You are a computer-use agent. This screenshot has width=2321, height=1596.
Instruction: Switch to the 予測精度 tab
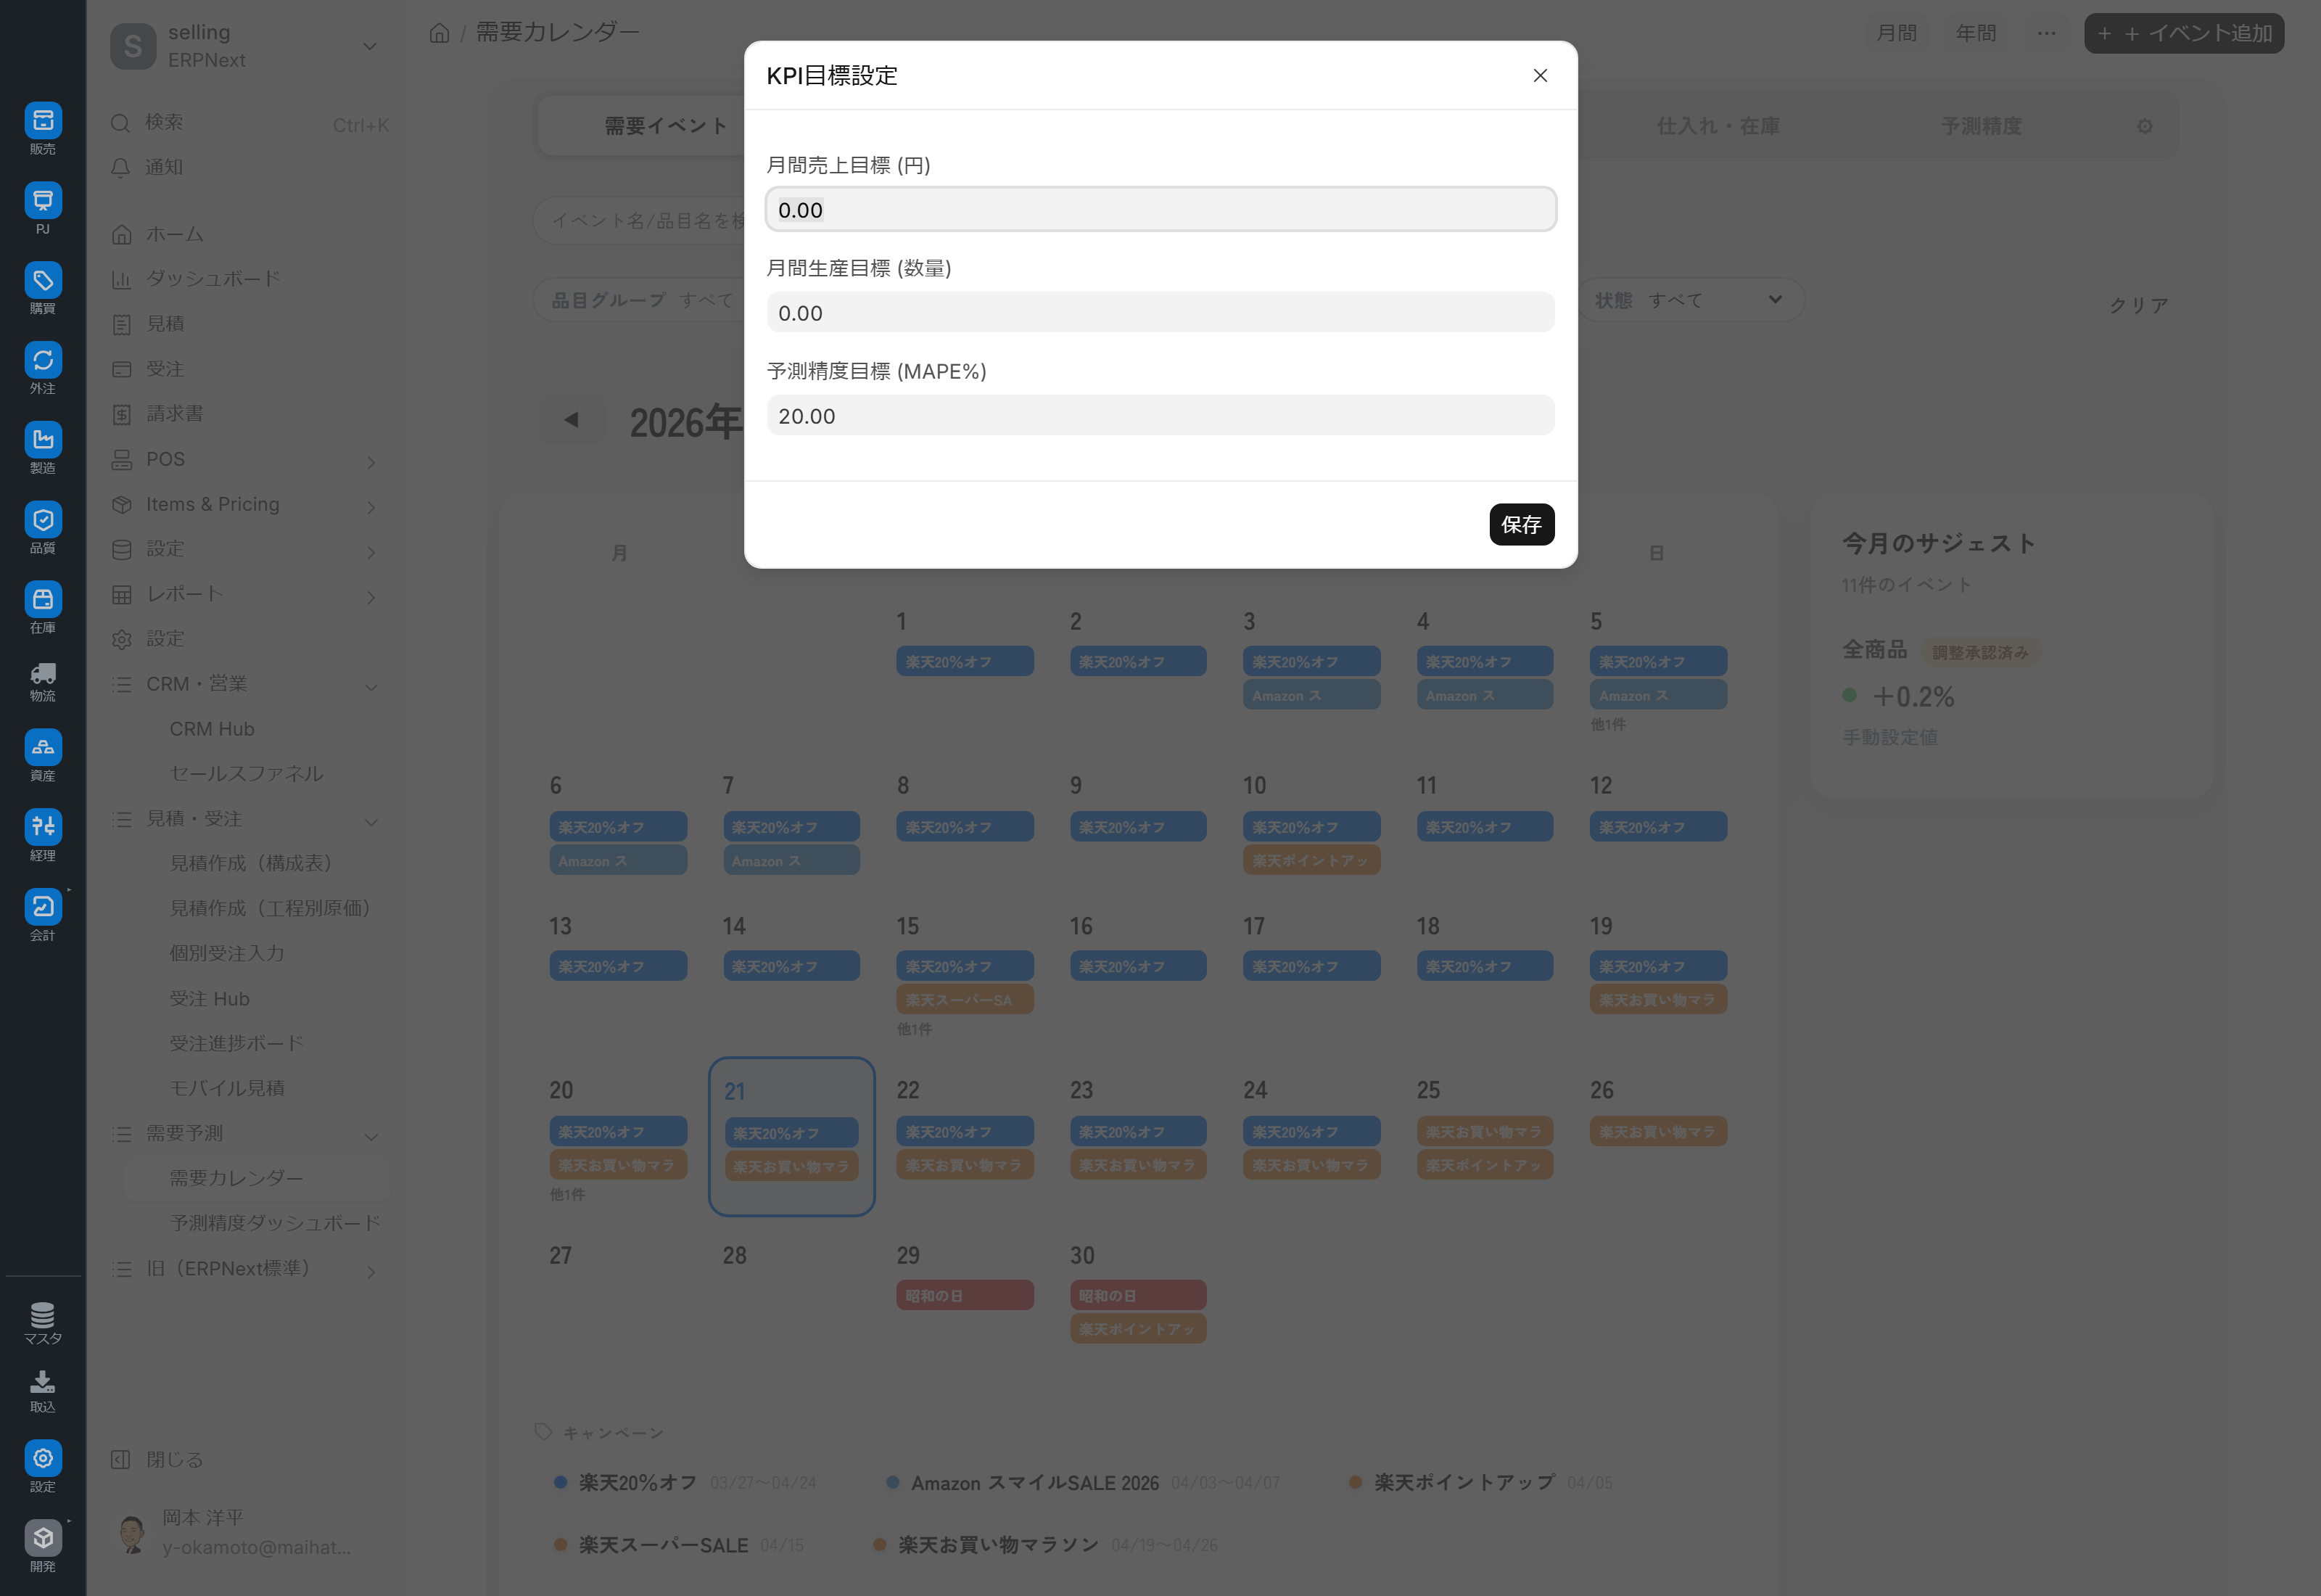[1981, 126]
